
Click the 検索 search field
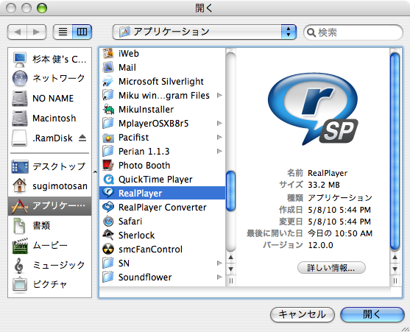[x=353, y=32]
